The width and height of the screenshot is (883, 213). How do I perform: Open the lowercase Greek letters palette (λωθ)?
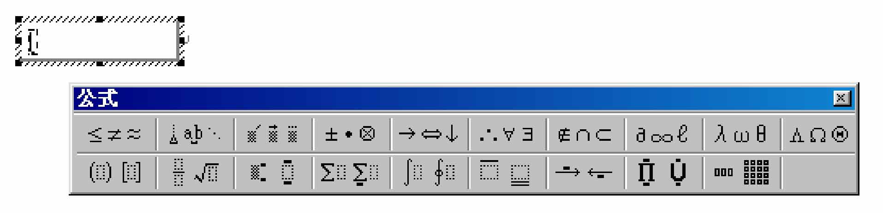741,134
